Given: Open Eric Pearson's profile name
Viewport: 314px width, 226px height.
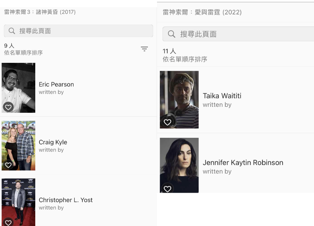Looking at the screenshot, I should tap(56, 84).
